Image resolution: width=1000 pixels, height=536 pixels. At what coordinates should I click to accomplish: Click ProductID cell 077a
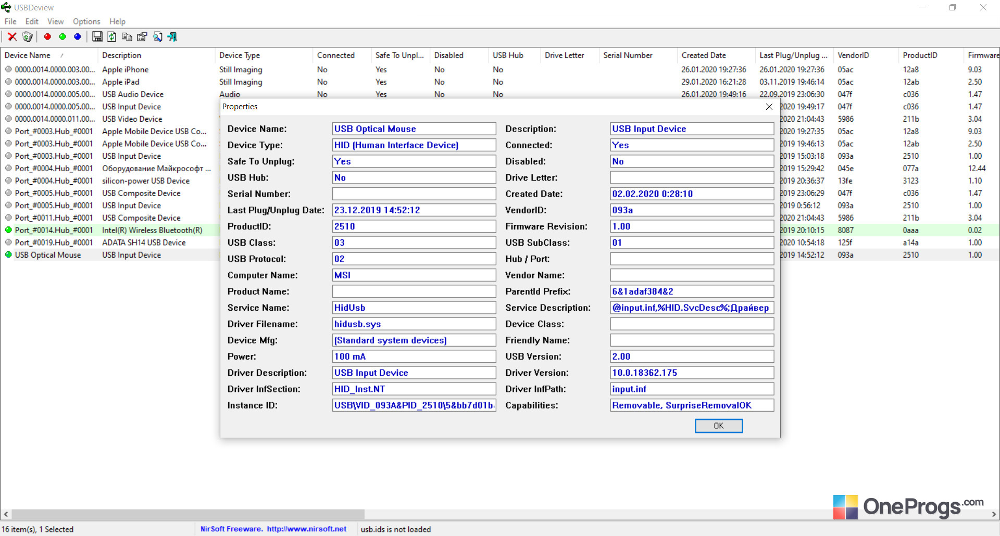tap(911, 169)
